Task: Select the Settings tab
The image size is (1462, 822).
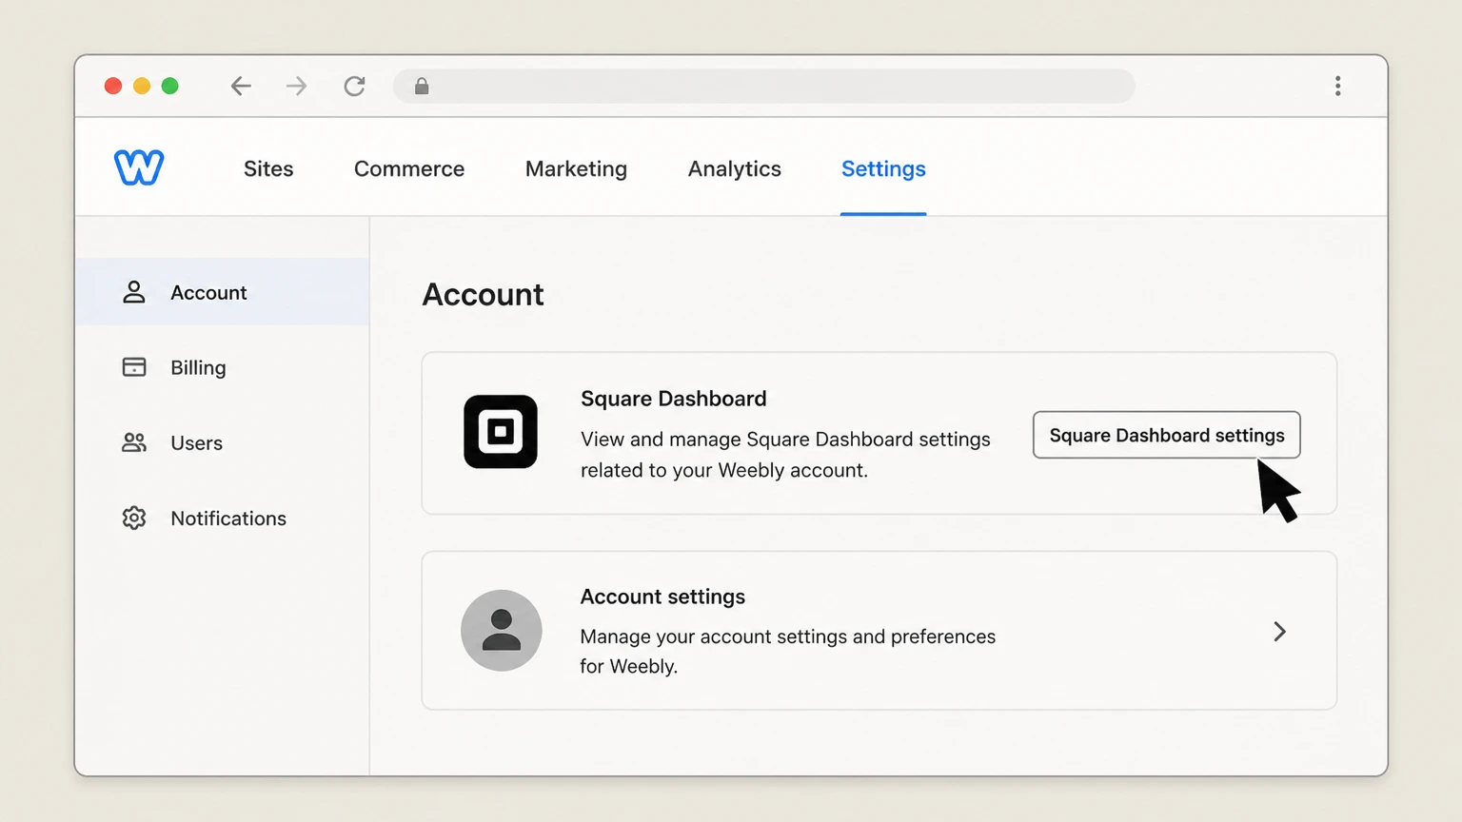Action: pyautogui.click(x=883, y=168)
